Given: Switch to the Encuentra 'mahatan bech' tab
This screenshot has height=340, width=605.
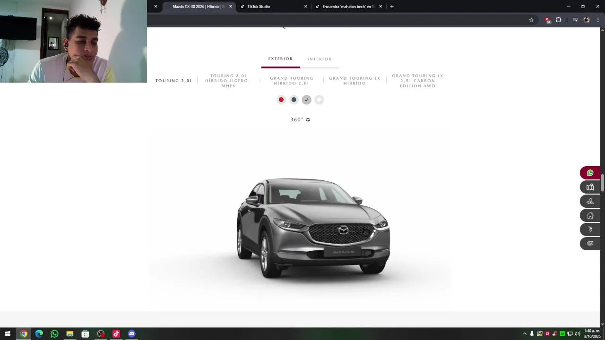Looking at the screenshot, I should (348, 7).
